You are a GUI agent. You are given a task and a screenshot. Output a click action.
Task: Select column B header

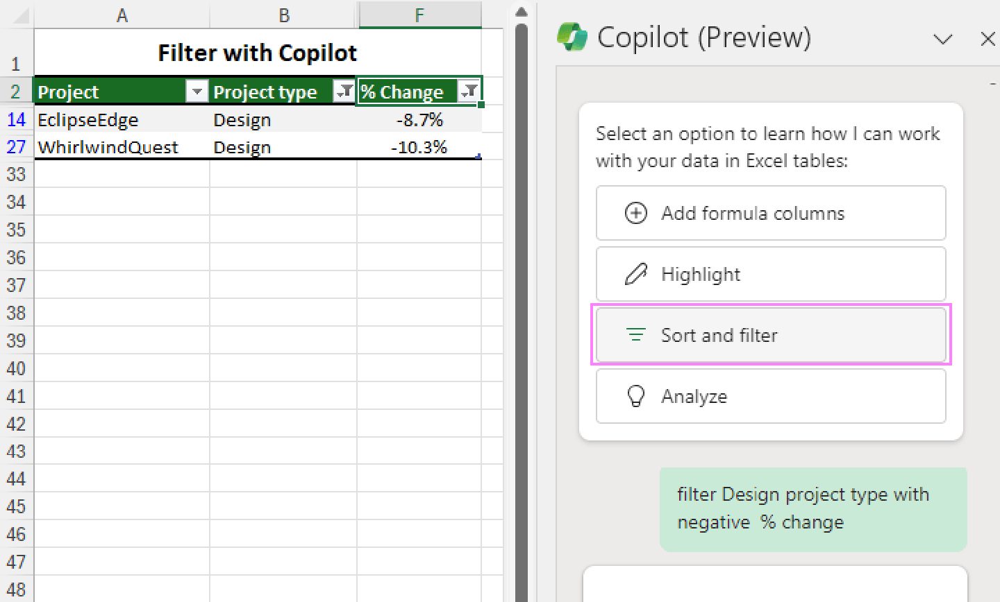point(283,15)
